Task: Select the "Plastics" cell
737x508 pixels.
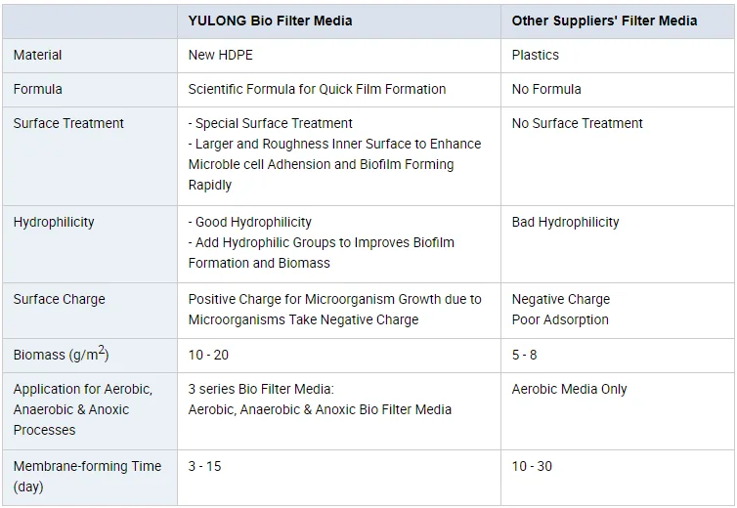Action: pos(538,55)
